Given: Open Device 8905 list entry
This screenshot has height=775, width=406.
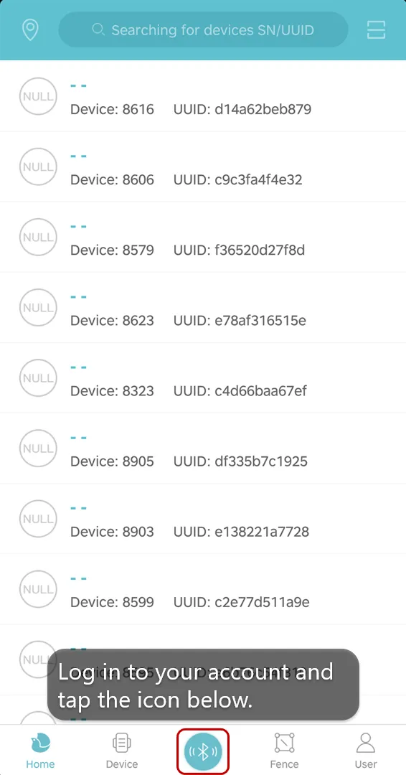Looking at the screenshot, I should coord(203,448).
